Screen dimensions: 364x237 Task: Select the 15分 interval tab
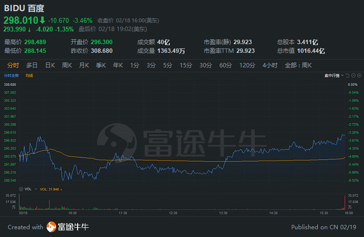coord(186,65)
